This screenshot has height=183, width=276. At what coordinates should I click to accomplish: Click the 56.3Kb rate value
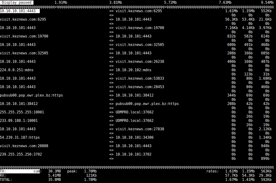232,19
